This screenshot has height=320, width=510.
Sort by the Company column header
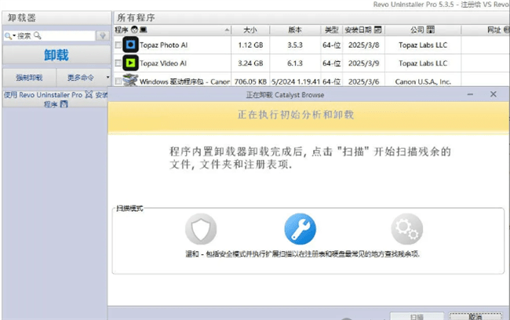pyautogui.click(x=423, y=30)
